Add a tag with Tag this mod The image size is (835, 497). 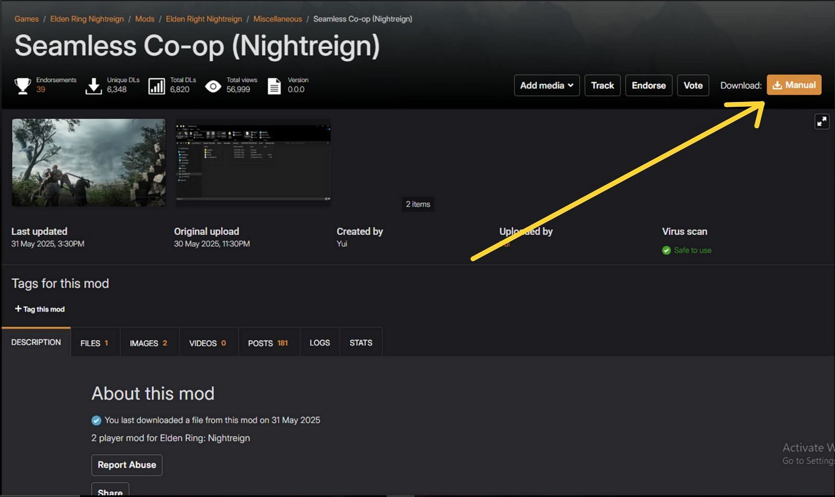point(40,309)
